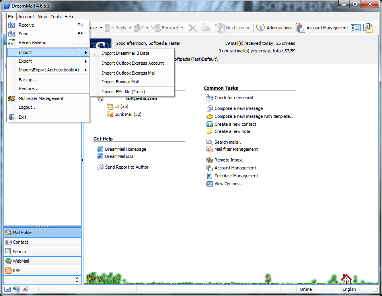Click the Mail filter Management icon
Viewport: 382px width, 296px height.
210,149
